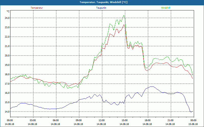Viewport: 204px width, 127px height.
Task: Click the 20,0 Y-axis value
Action: coord(7,55)
